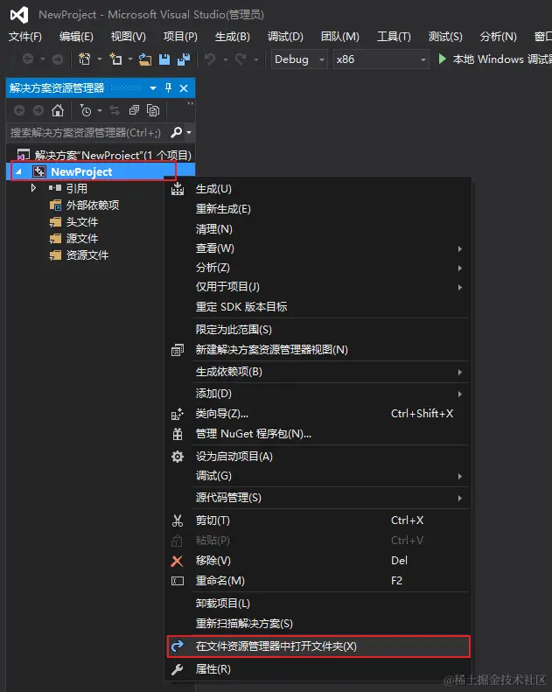The width and height of the screenshot is (552, 692).
Task: Click the pending changes filter clock icon
Action: (86, 110)
